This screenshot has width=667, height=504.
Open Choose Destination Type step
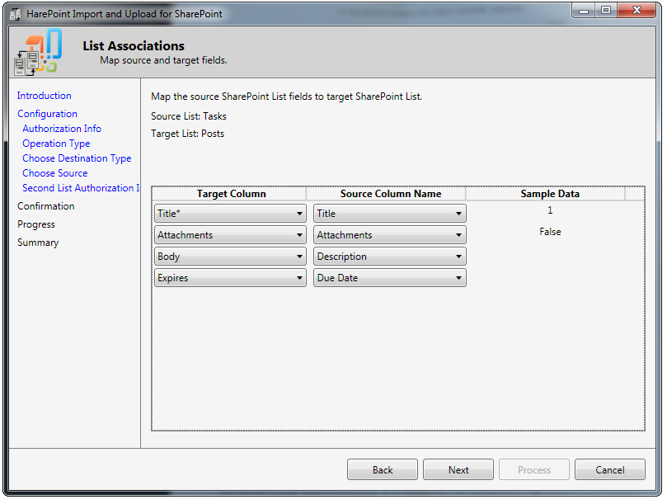click(x=77, y=158)
